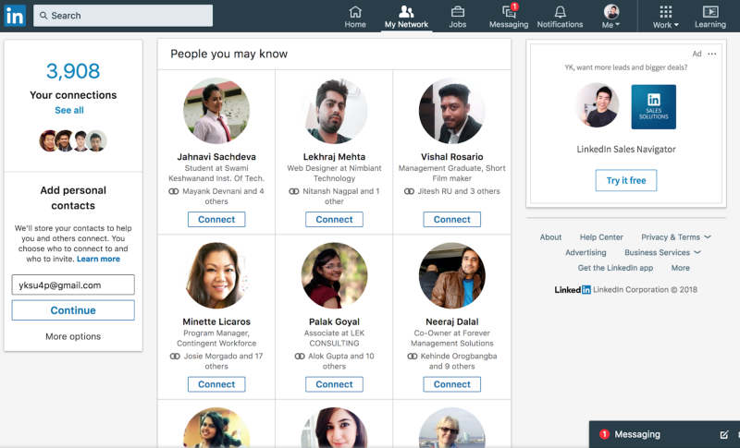
Task: Open the Jobs briefcase icon
Action: pyautogui.click(x=457, y=11)
